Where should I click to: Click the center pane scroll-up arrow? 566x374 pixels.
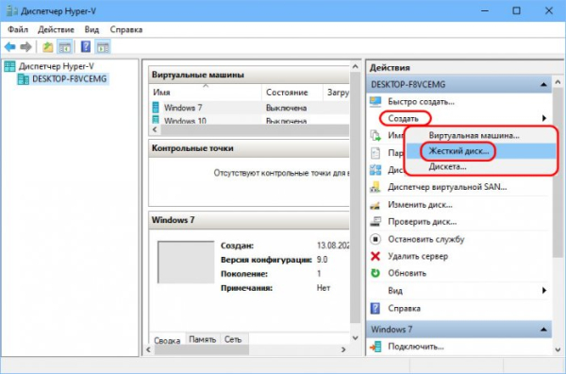point(356,66)
